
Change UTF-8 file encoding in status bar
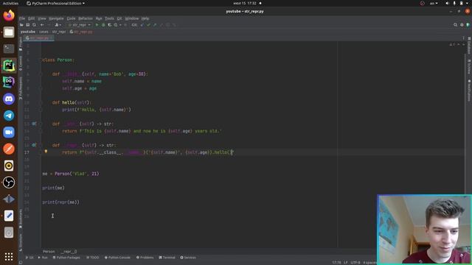pos(355,263)
